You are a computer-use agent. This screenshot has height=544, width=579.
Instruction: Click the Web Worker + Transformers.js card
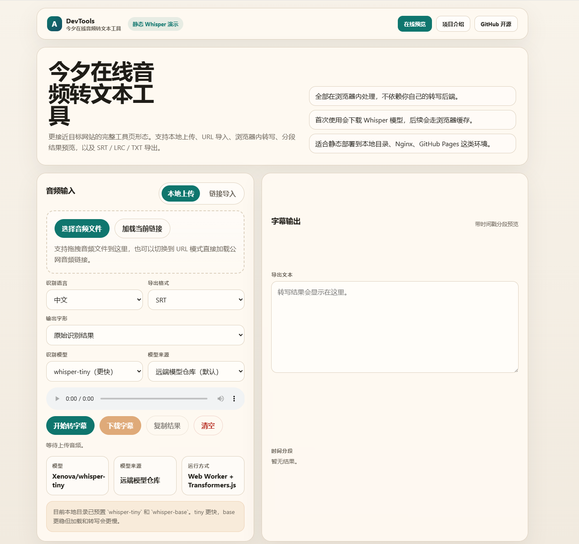click(x=213, y=476)
